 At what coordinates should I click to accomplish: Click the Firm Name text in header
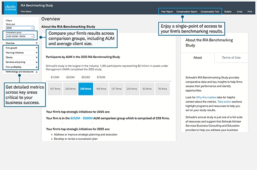26,12
